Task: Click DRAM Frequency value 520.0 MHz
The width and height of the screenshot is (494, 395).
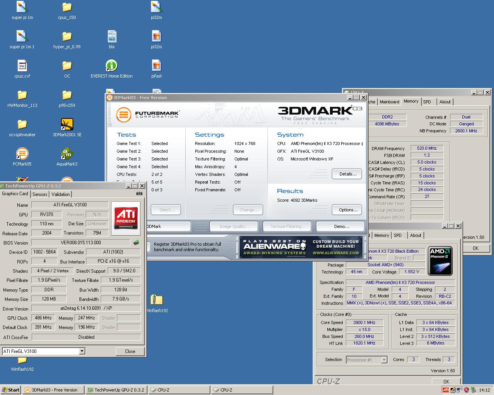Action: [x=427, y=148]
